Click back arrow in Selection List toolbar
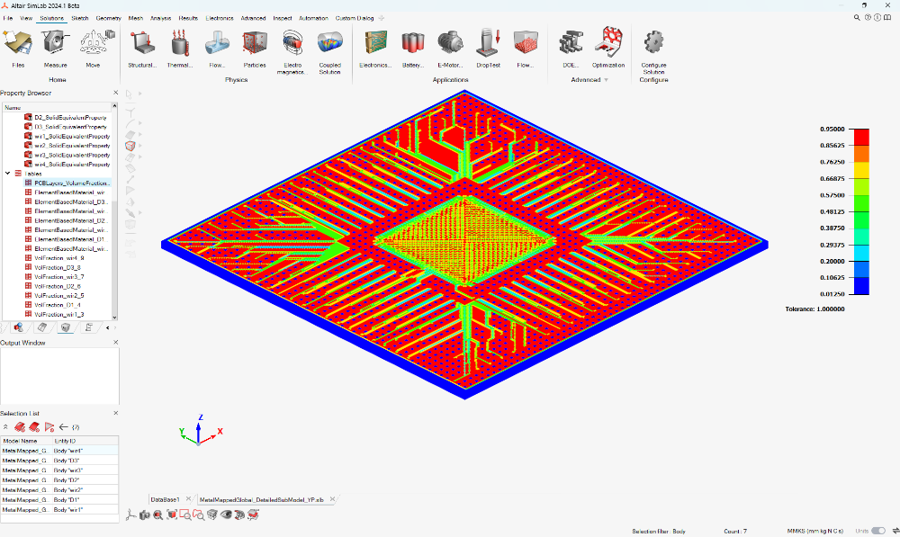Image resolution: width=900 pixels, height=537 pixels. click(63, 427)
